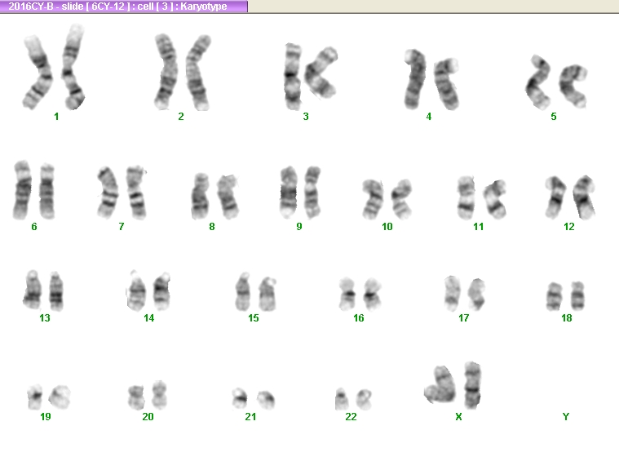Click the green label '14'
Viewport: 619px width, 470px height.
pyautogui.click(x=148, y=318)
